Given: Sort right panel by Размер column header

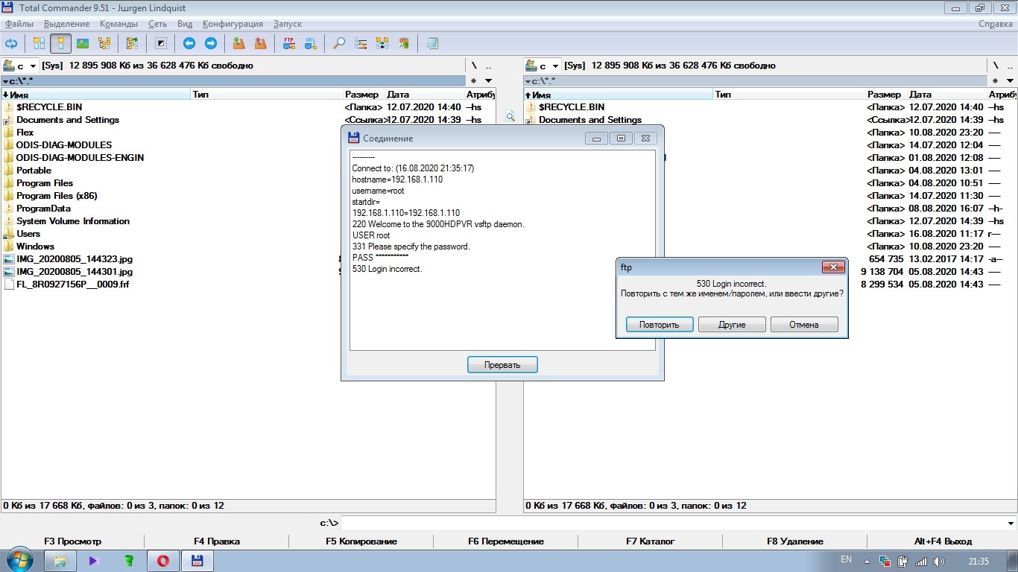Looking at the screenshot, I should 886,95.
